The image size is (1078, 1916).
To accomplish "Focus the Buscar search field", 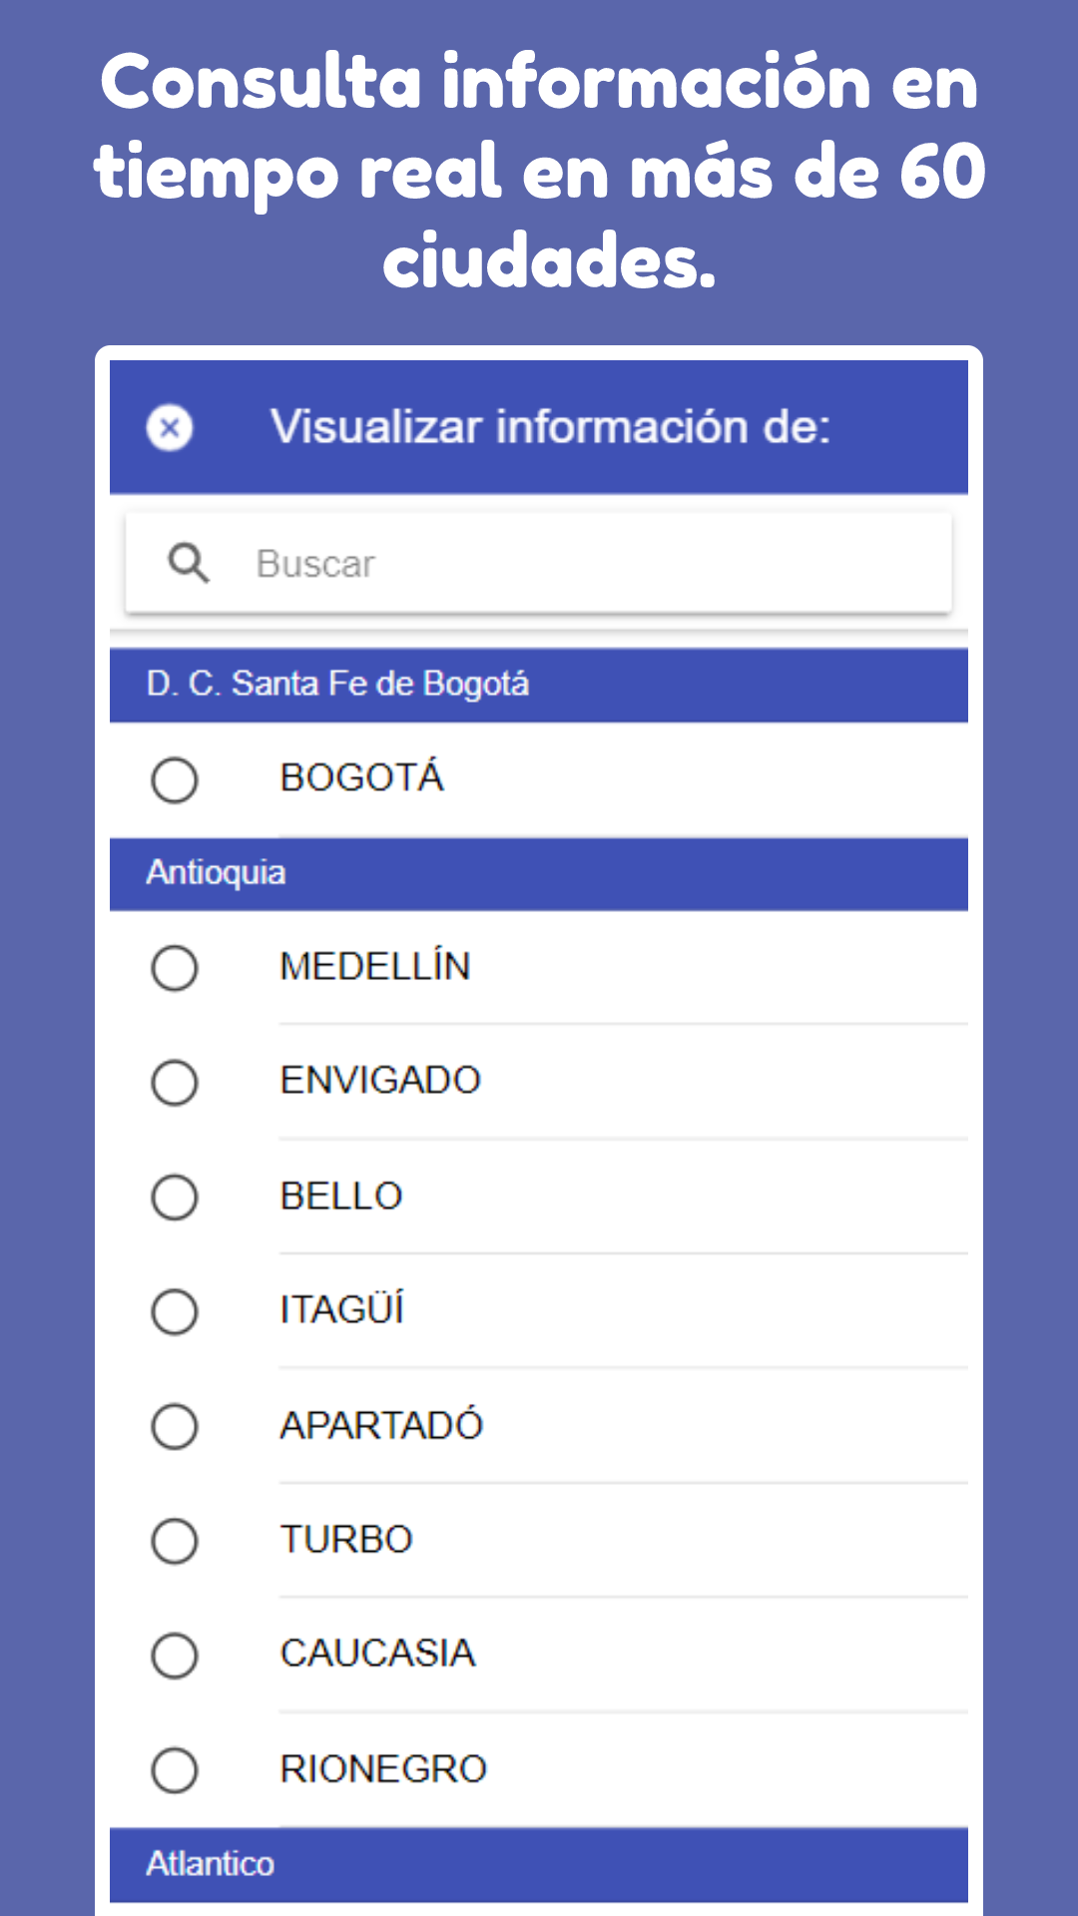I will coord(539,563).
